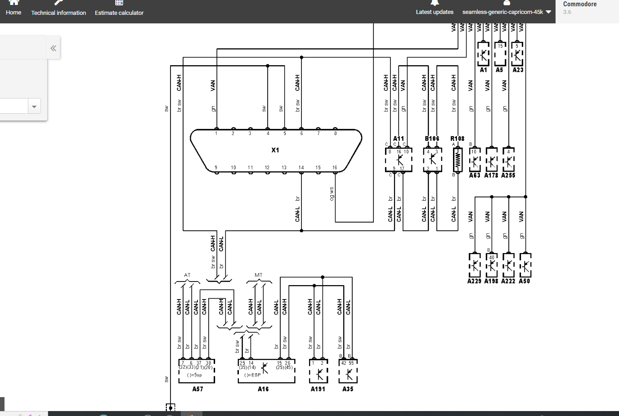Image resolution: width=619 pixels, height=416 pixels.
Task: Click the og ws wire label
Action: click(x=332, y=193)
